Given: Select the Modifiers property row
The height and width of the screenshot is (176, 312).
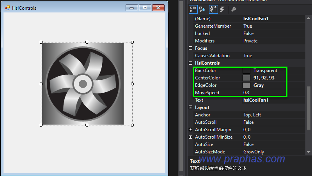Looking at the screenshot, I should (250, 41).
